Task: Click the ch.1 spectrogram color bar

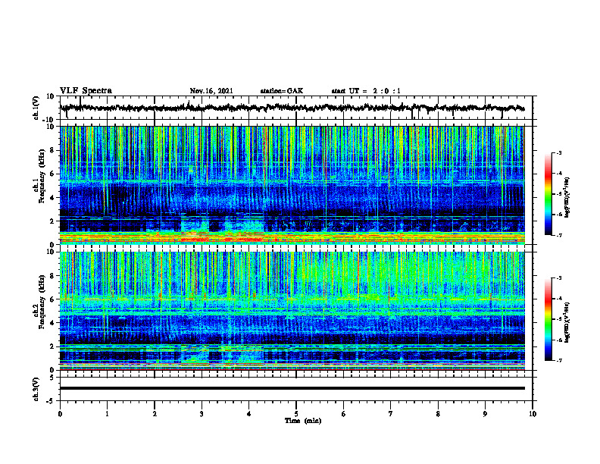Action: click(548, 194)
